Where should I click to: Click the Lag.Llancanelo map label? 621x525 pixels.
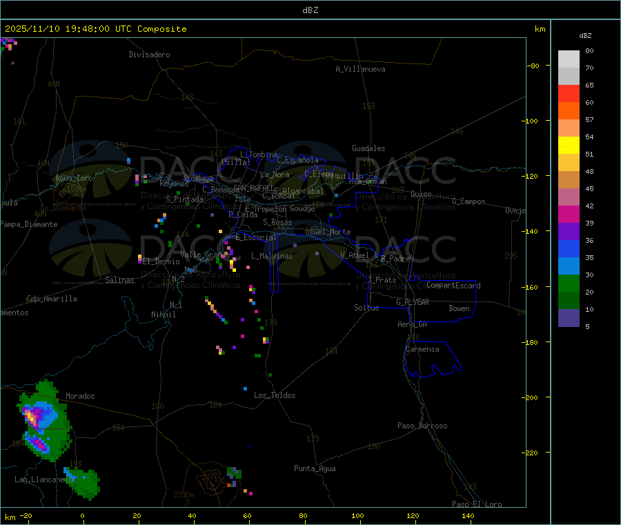pos(44,479)
